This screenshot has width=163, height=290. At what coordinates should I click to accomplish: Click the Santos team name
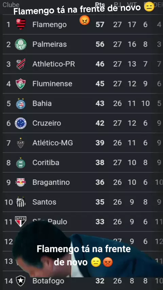[x=44, y=202]
